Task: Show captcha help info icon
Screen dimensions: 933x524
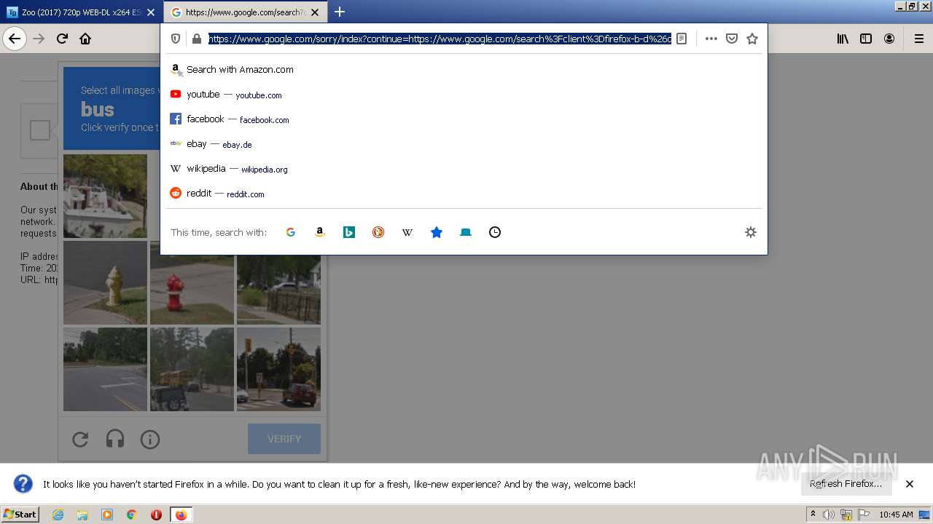Action: (150, 439)
